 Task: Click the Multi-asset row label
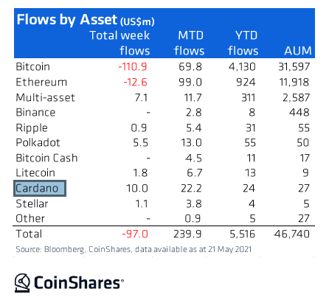click(x=45, y=97)
